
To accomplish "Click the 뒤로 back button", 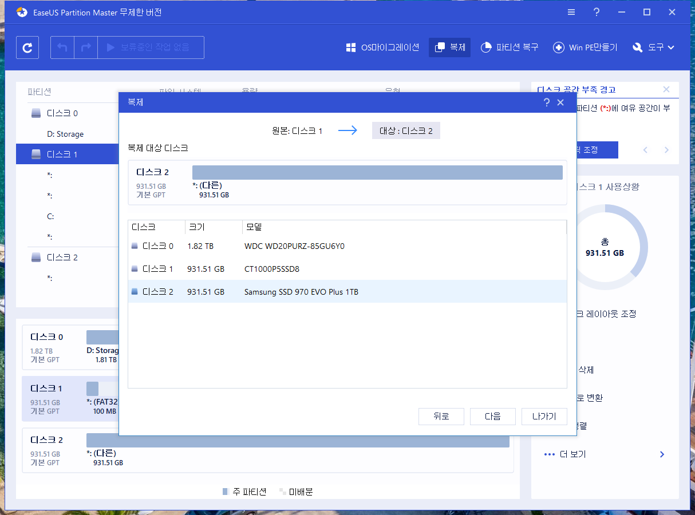I will 441,417.
